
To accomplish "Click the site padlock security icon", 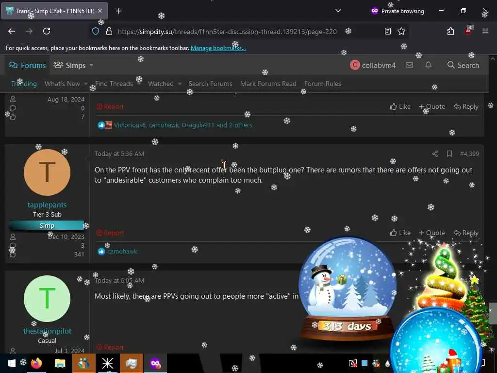I will pyautogui.click(x=109, y=31).
